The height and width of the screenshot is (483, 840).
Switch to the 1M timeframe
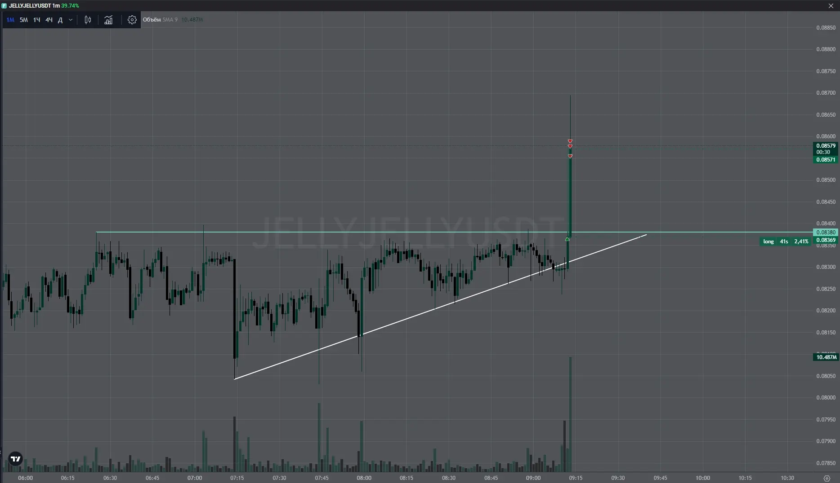[x=10, y=20]
